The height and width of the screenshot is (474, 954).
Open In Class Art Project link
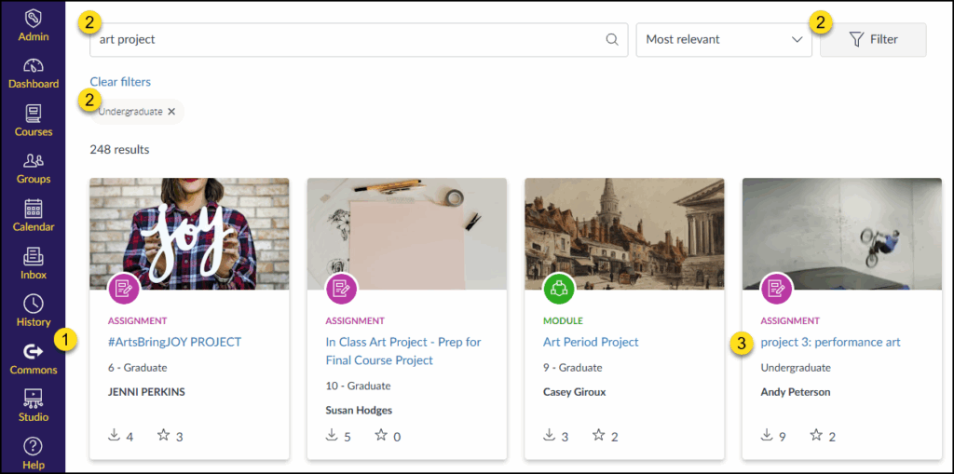coord(403,351)
